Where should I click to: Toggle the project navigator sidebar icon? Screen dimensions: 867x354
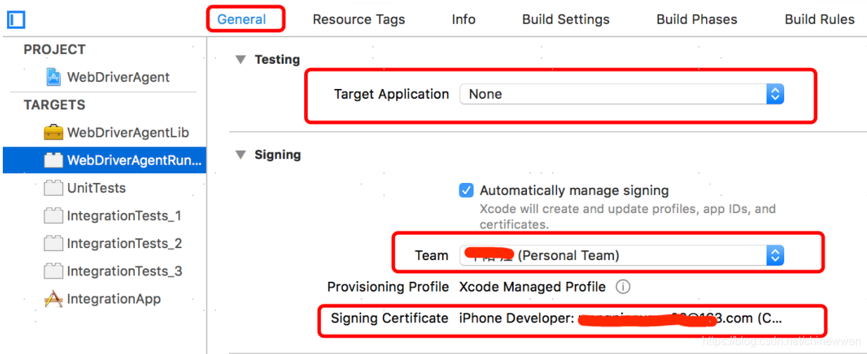point(16,20)
